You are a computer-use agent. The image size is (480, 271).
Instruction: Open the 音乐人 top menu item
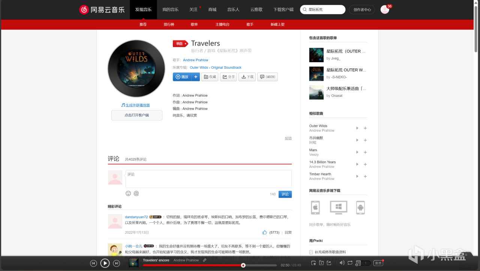[233, 10]
